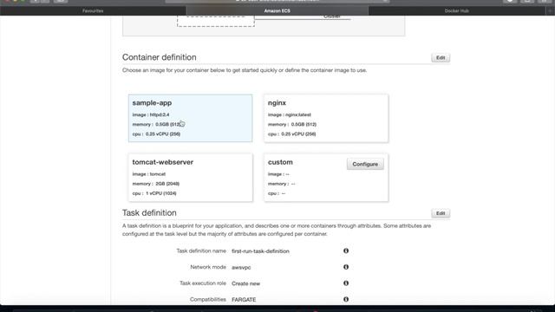
Task: Edit the Container definition section
Action: click(x=441, y=58)
